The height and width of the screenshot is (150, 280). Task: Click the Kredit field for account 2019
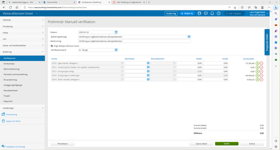tap(215, 80)
